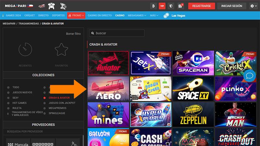Open DEPORTES menu item
Screen dimensions: 260x146
tap(58, 15)
